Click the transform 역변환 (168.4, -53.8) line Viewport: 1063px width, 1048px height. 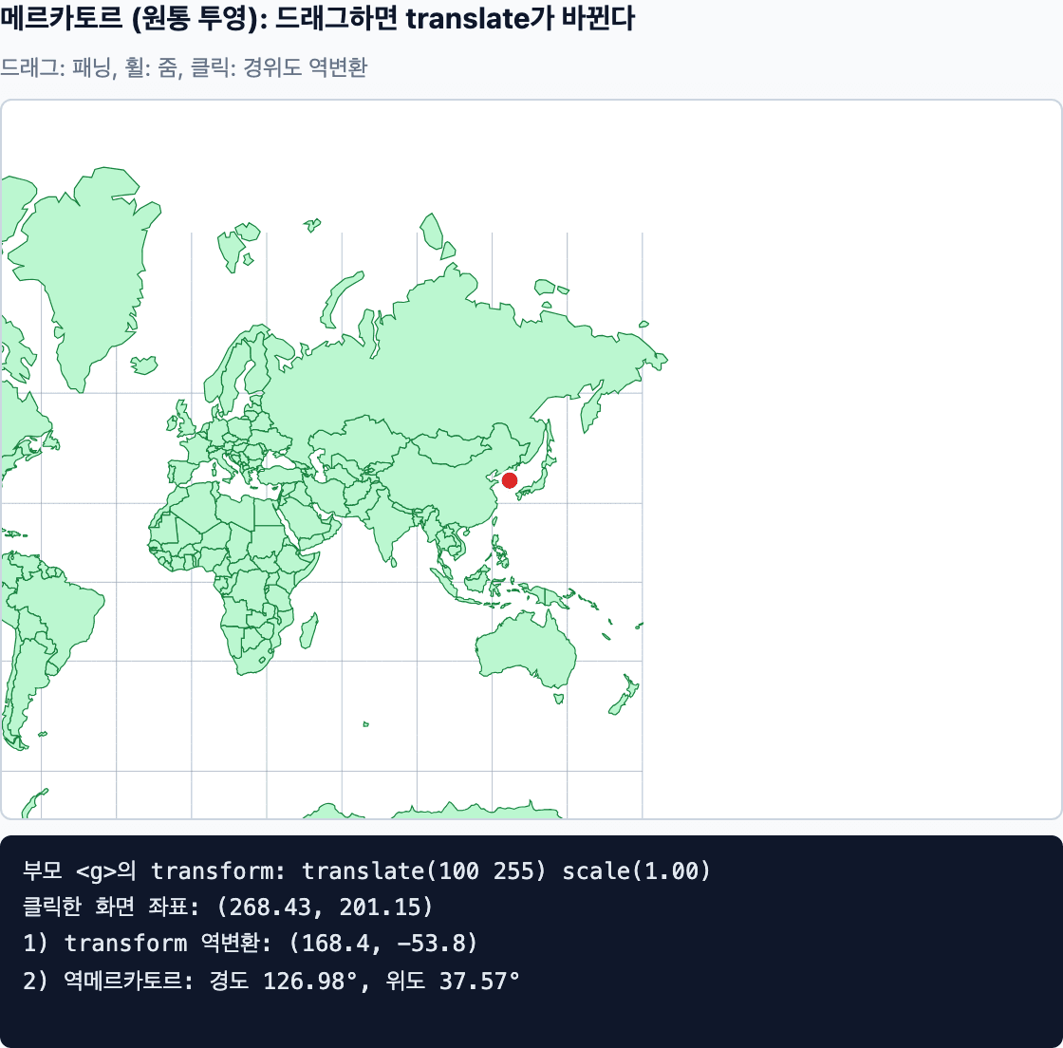pyautogui.click(x=251, y=943)
